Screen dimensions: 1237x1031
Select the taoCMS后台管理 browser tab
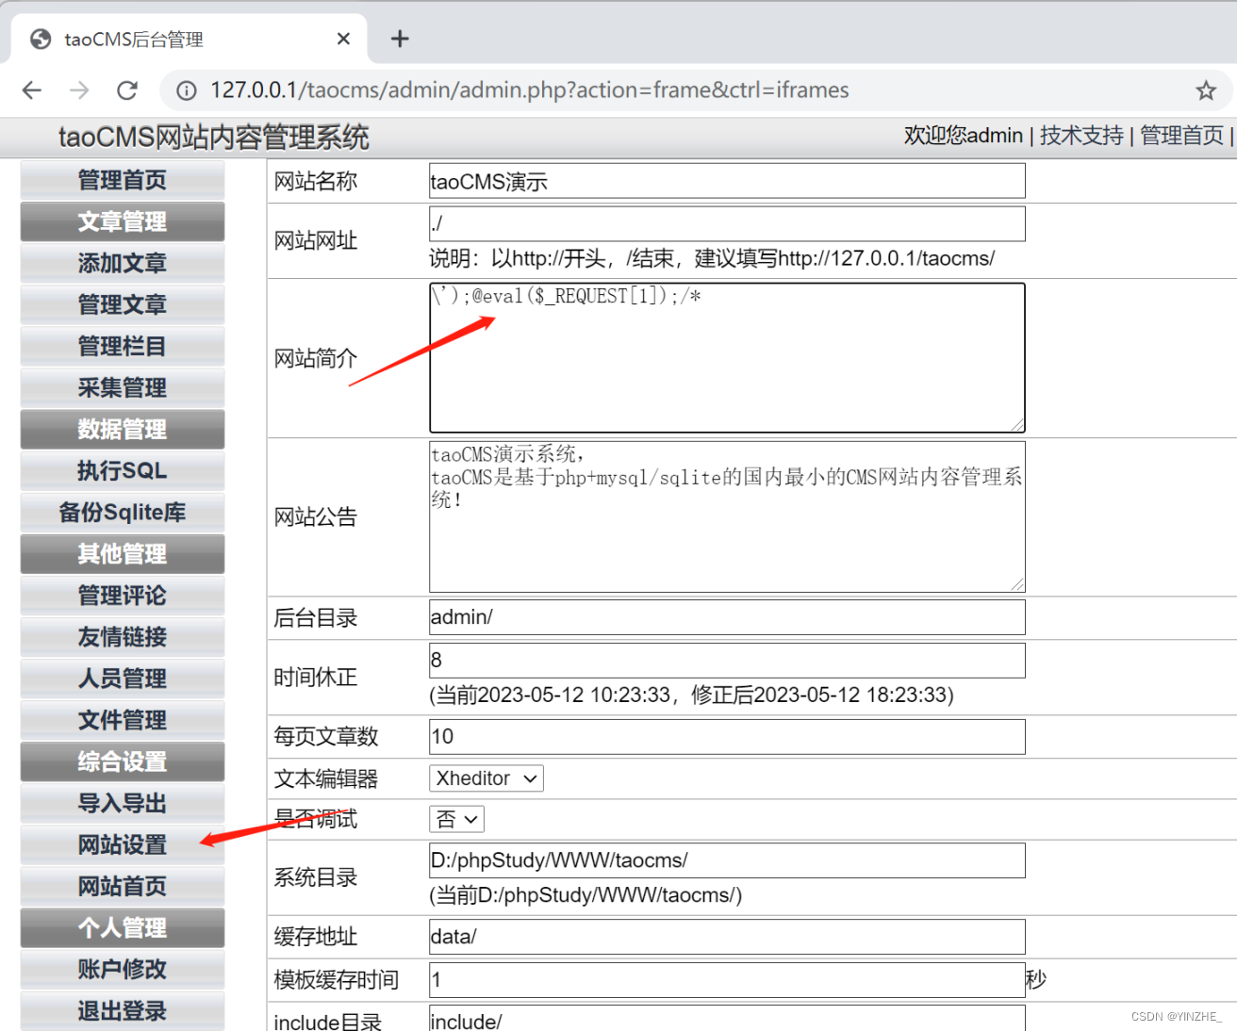tap(189, 39)
